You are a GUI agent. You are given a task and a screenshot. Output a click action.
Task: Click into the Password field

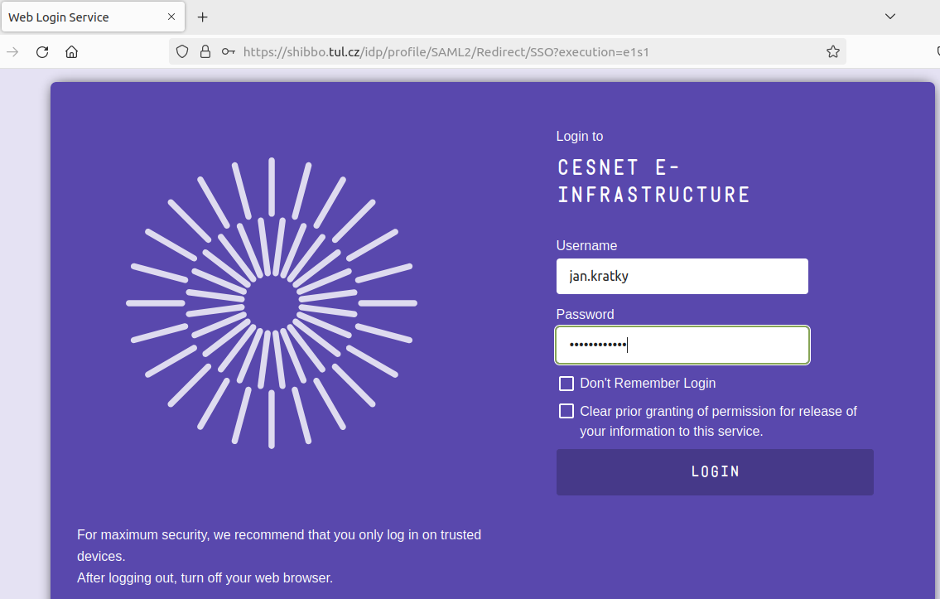[x=682, y=345]
